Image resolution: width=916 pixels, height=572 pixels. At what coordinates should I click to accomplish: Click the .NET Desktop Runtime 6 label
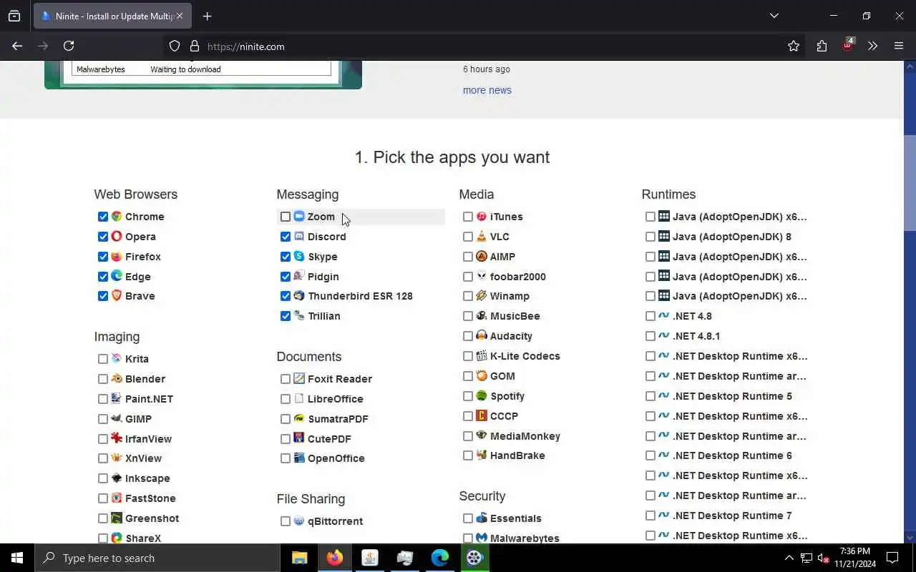(x=732, y=455)
